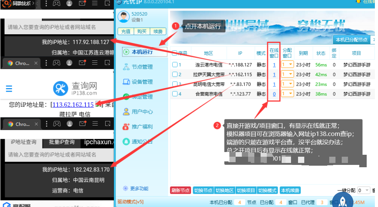This screenshot has height=207, width=378.
Task: Click the IP query input field at top
Action: tap(59, 28)
